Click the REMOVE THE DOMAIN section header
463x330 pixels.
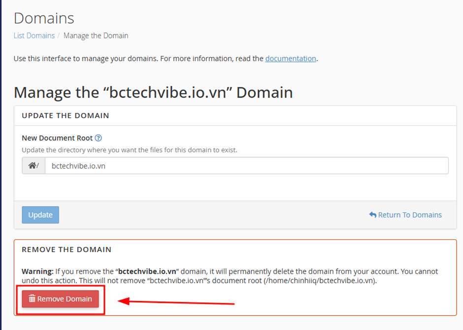pyautogui.click(x=66, y=249)
